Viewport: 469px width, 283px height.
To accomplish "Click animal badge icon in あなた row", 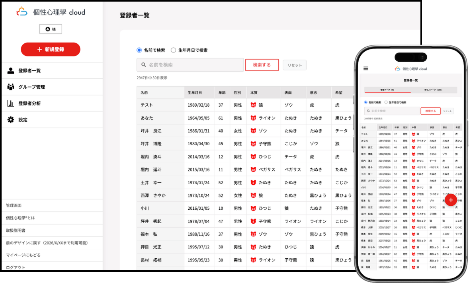I will 253,118.
